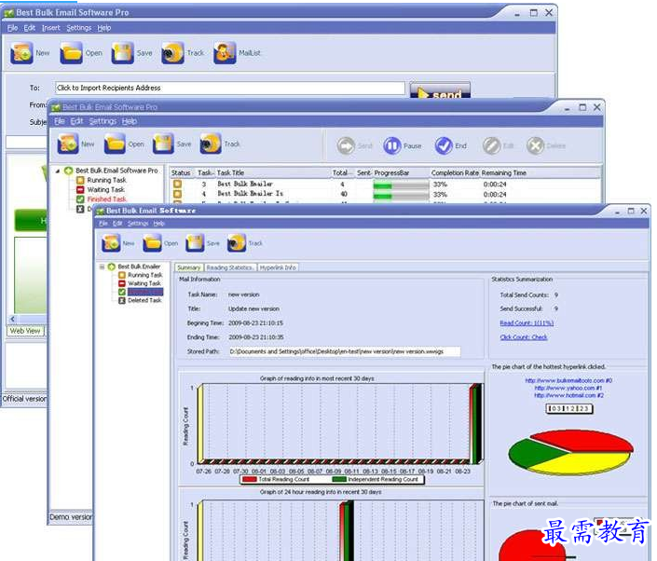Sort by Completion Rate column header
657x561 pixels.
[455, 172]
